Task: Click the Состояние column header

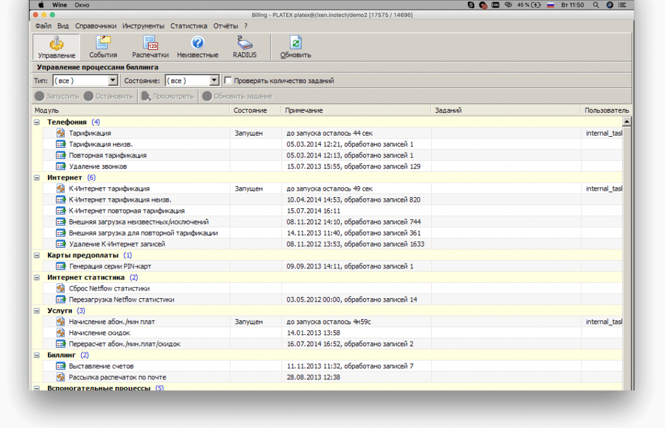Action: point(255,110)
